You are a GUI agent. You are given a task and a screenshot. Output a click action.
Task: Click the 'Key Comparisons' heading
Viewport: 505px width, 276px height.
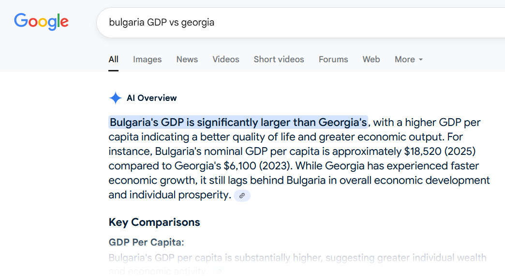coord(154,222)
